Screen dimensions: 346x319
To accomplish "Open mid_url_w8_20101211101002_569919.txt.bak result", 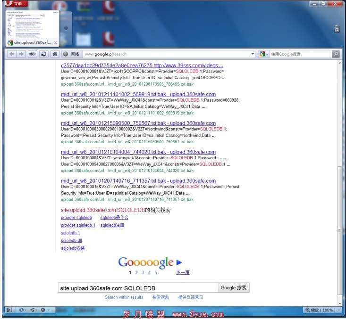I will [x=138, y=94].
